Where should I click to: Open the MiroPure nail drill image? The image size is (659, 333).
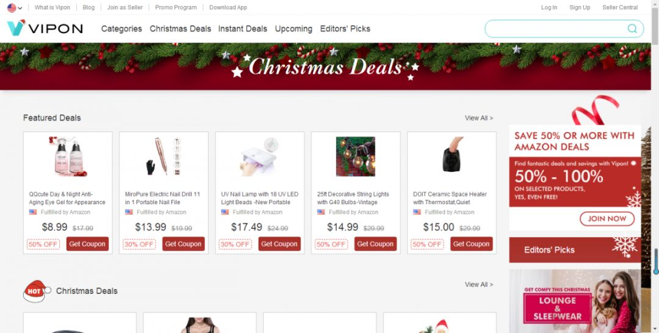coord(164,156)
